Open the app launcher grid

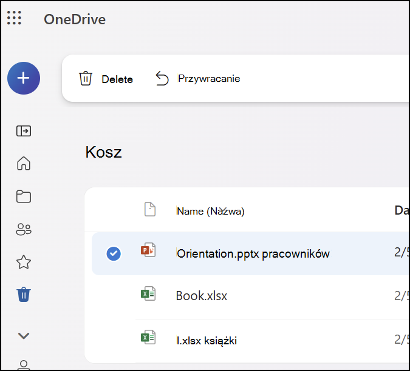[14, 19]
